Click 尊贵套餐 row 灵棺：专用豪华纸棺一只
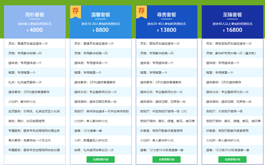Image resolution: width=265 pixels, height=165 pixels. point(167,53)
